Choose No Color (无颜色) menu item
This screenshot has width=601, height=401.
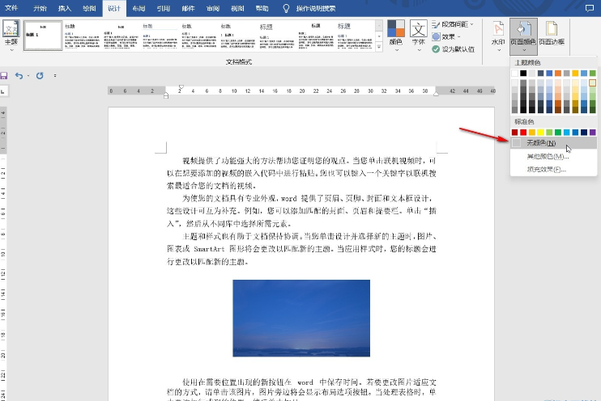(553, 143)
